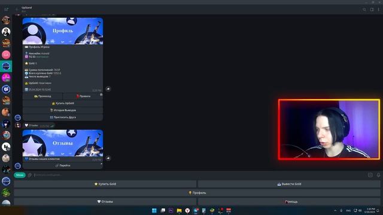Viewport: 383px width, 215px height.
Task: Toggle the bot keyboard icon
Action: click(x=370, y=175)
